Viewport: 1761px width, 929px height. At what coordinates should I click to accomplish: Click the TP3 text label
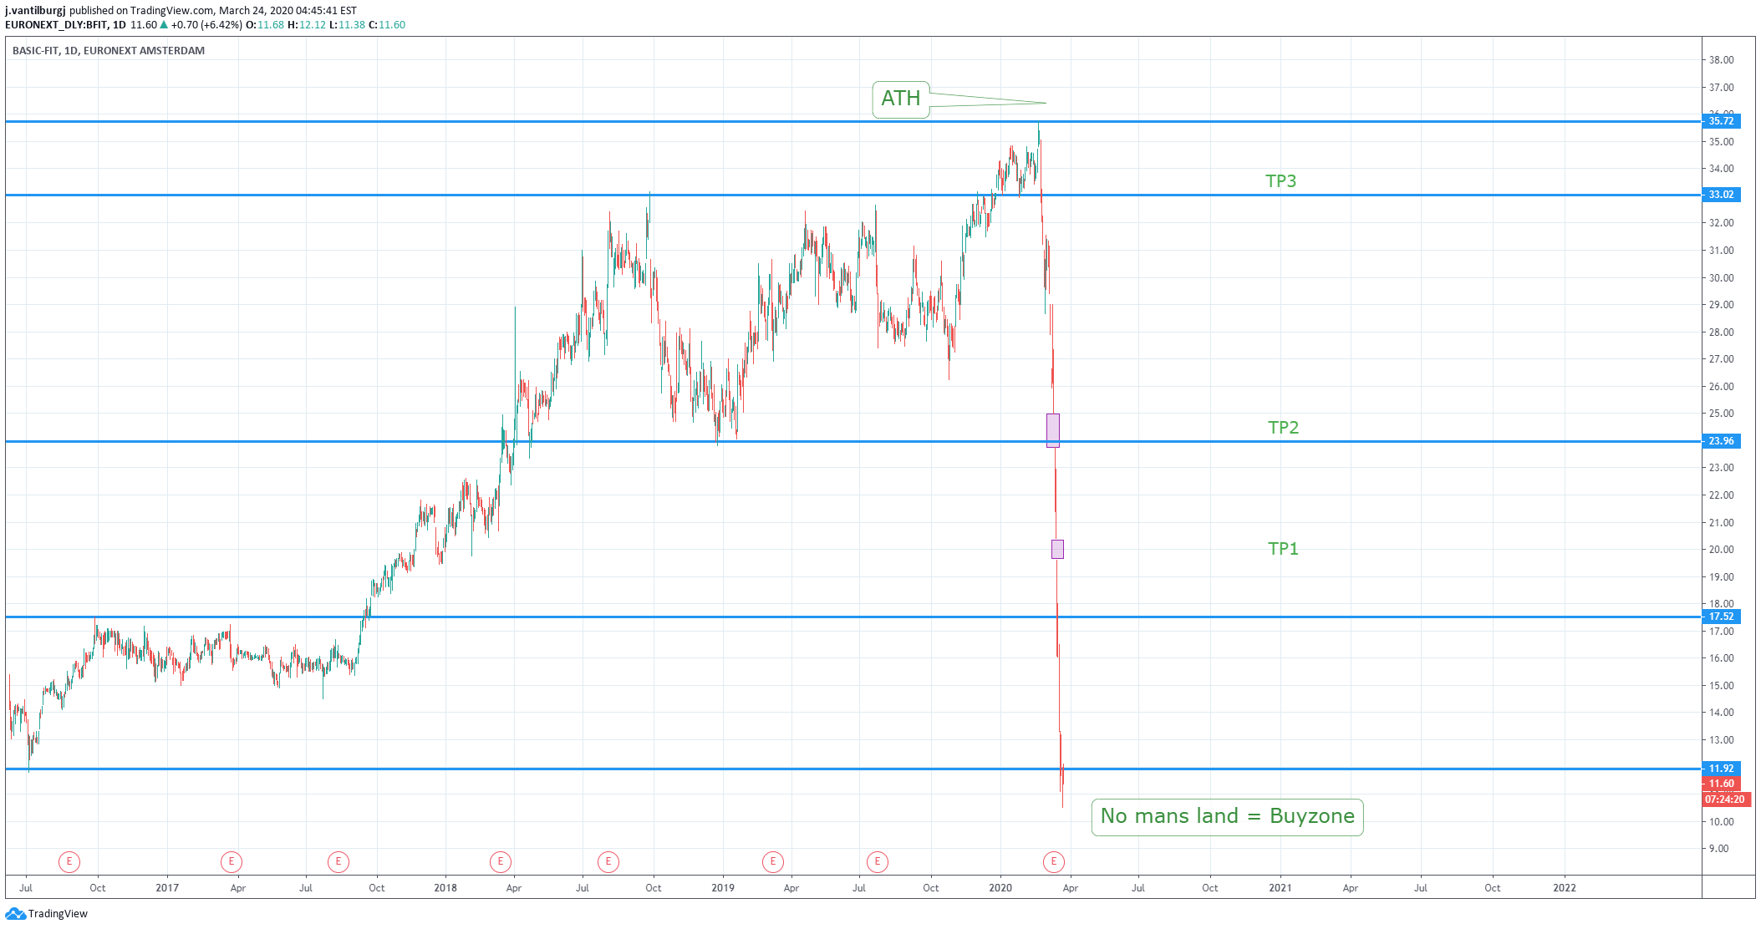pyautogui.click(x=1280, y=181)
